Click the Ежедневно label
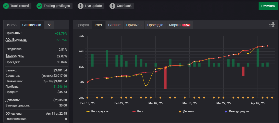Viewport: 279px width, 123px height. click(x=14, y=49)
